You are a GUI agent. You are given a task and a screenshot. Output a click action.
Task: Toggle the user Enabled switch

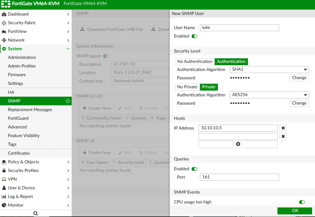tap(194, 36)
